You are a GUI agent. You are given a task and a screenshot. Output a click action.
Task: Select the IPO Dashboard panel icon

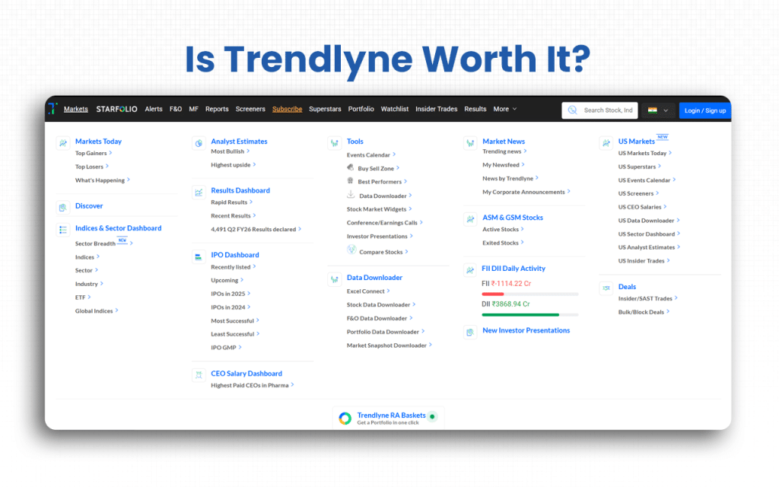click(x=198, y=255)
